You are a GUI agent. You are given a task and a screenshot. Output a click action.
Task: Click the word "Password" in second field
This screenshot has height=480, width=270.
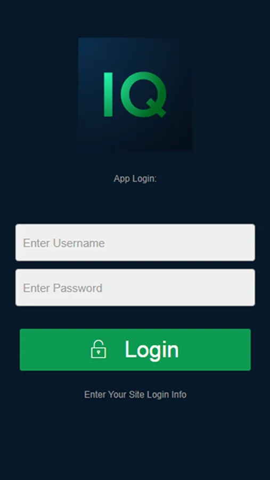(78, 288)
